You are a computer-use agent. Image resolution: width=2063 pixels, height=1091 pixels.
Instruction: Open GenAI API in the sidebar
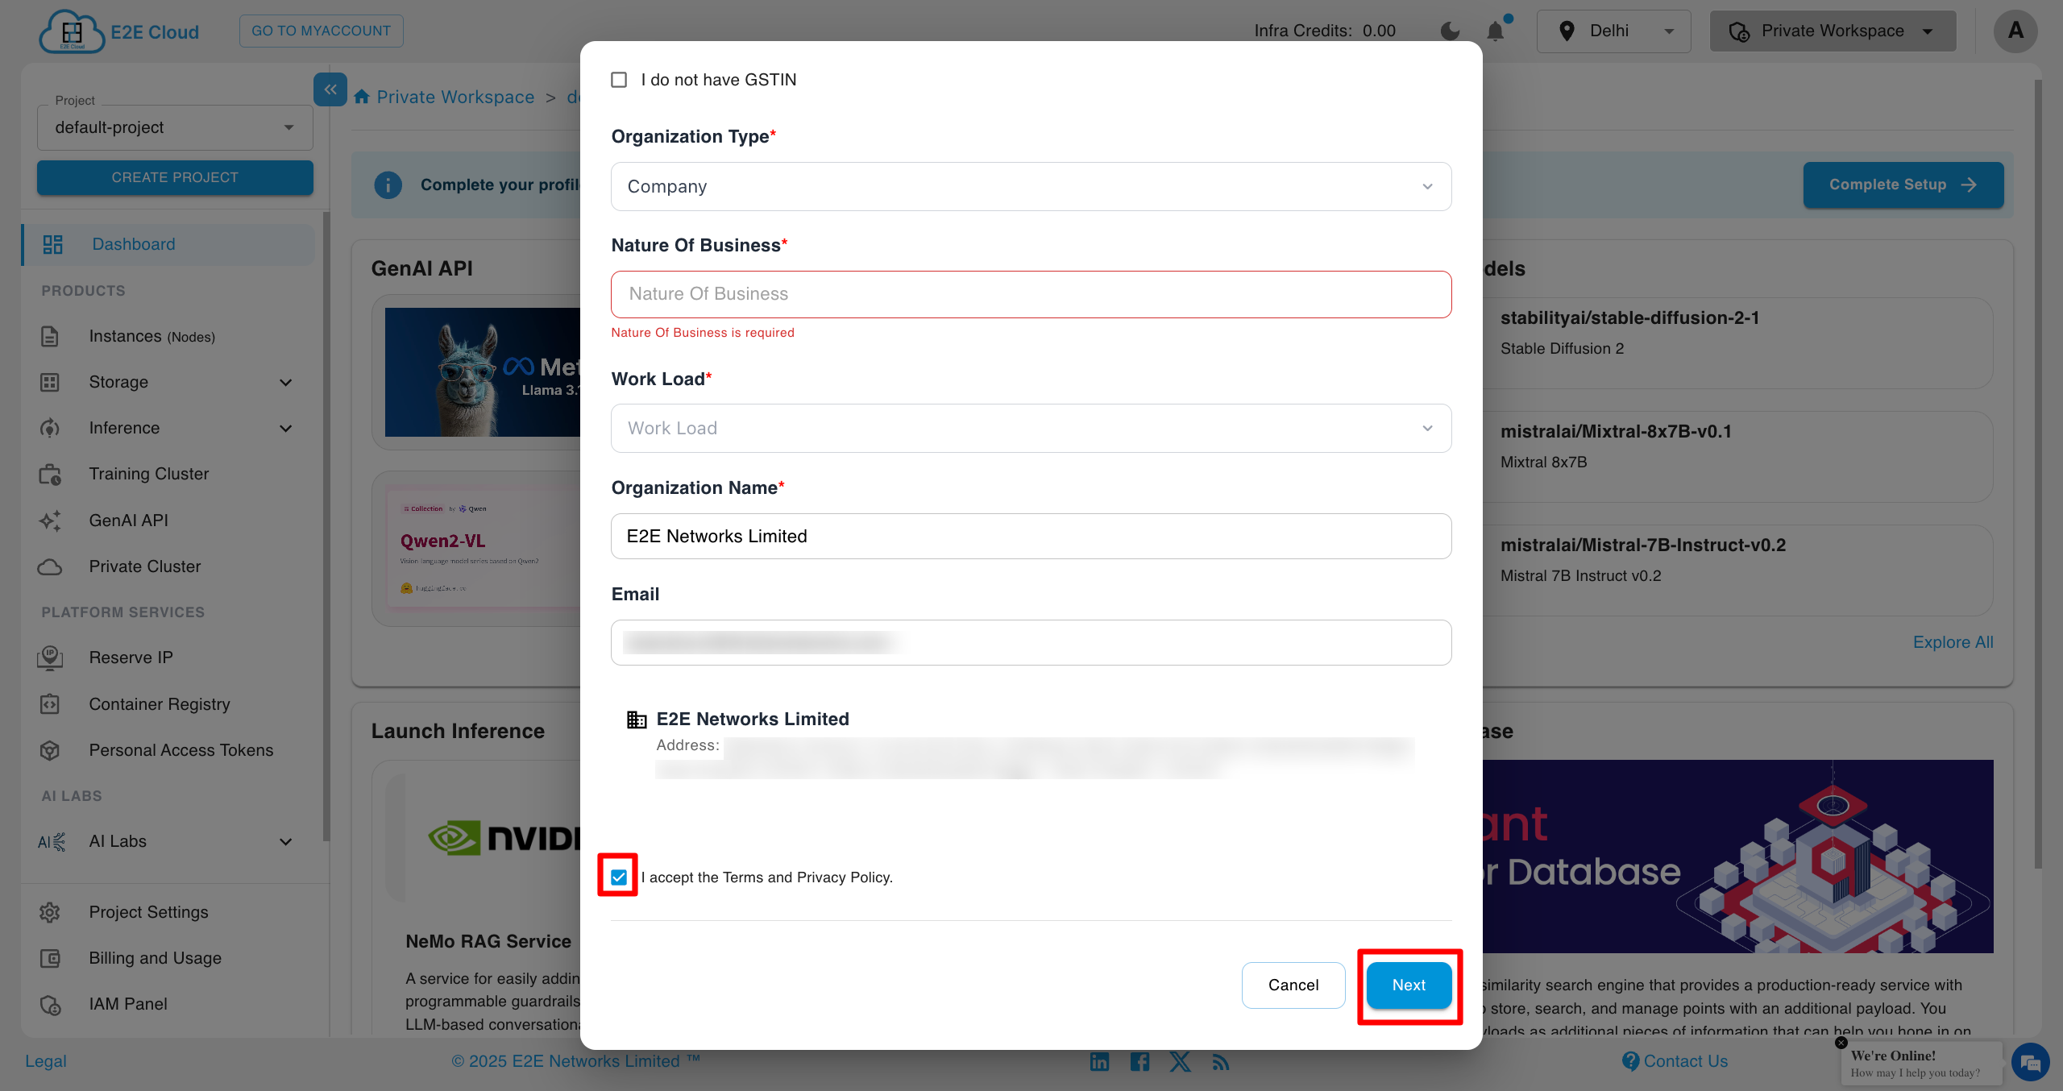click(168, 521)
